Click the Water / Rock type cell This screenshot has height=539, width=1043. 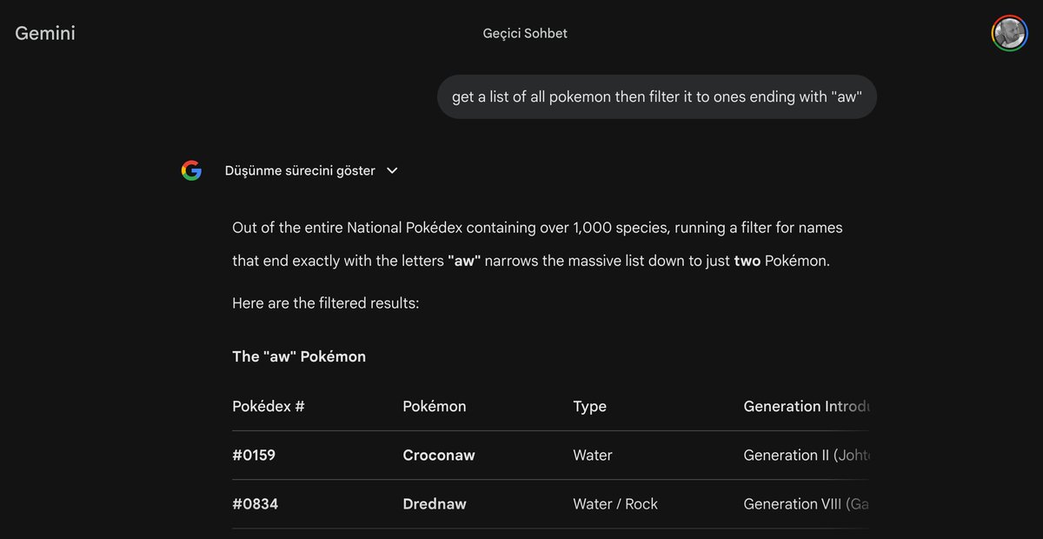click(x=615, y=503)
